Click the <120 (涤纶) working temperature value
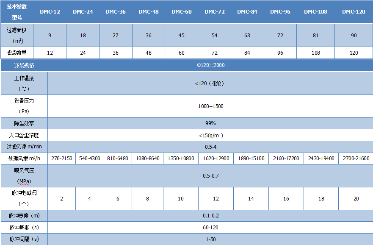Image resolution: width=373 pixels, height=245 pixels. pos(210,83)
